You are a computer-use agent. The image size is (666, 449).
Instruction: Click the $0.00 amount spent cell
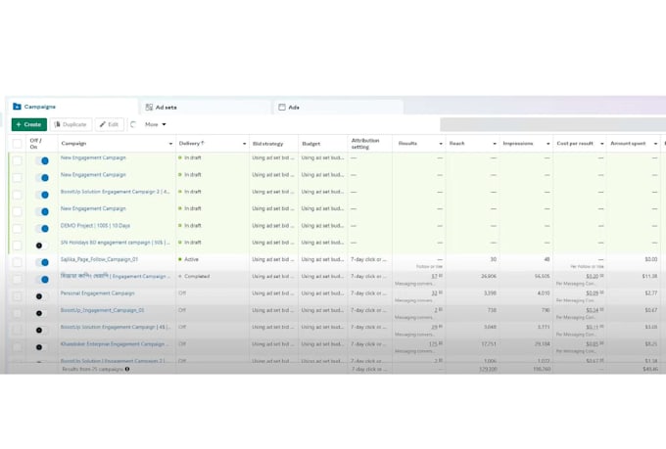point(650,259)
